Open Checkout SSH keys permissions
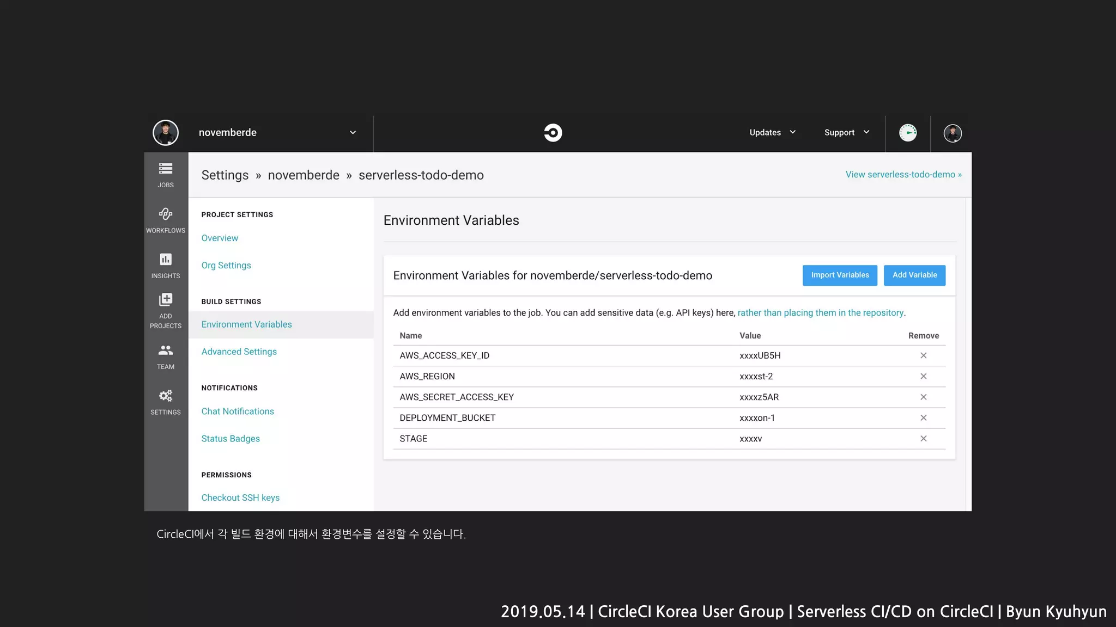The width and height of the screenshot is (1116, 627). (240, 497)
